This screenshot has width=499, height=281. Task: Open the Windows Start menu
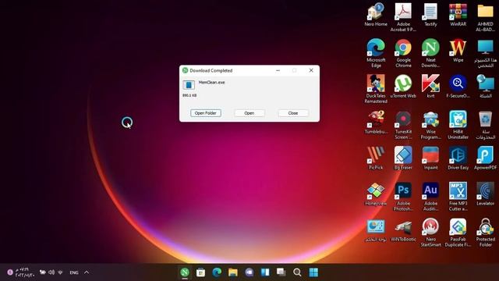click(313, 272)
